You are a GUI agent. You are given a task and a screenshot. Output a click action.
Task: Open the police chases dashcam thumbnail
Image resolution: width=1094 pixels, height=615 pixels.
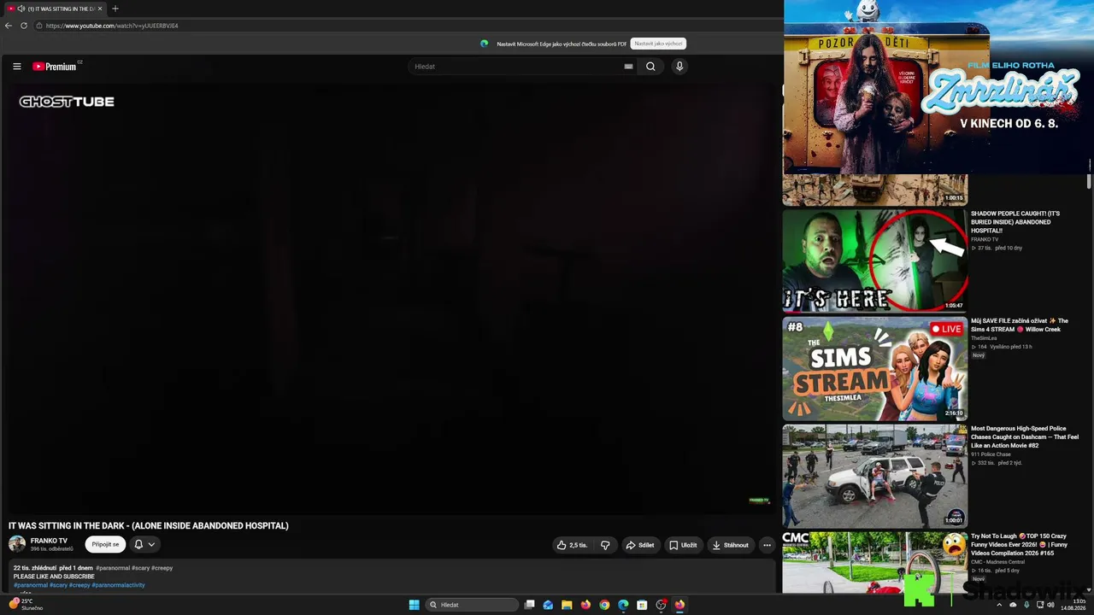(875, 476)
